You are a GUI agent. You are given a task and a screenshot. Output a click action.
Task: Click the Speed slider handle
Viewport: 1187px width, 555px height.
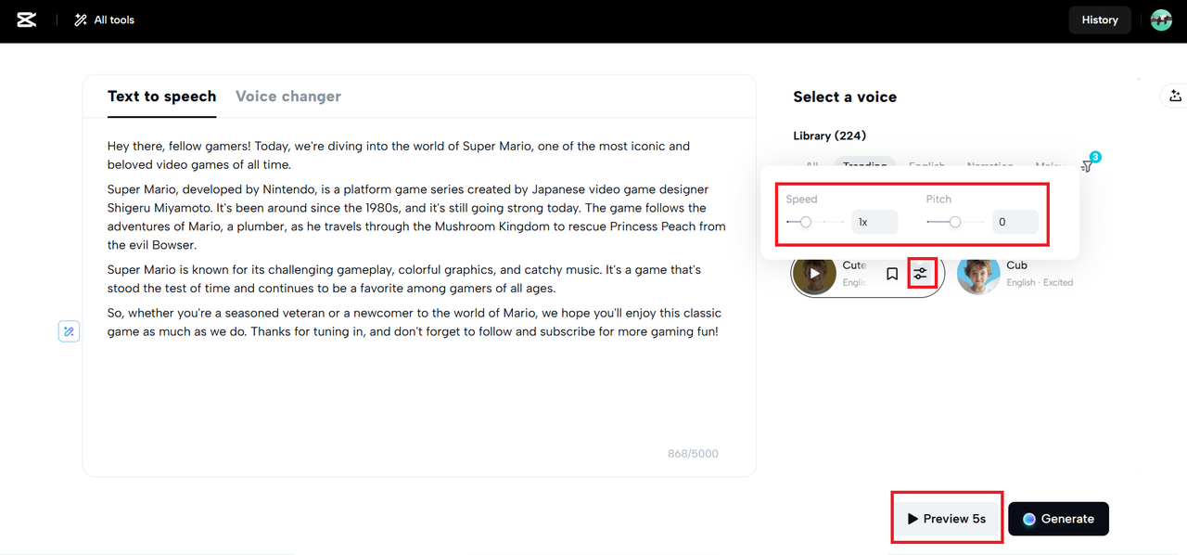[806, 222]
